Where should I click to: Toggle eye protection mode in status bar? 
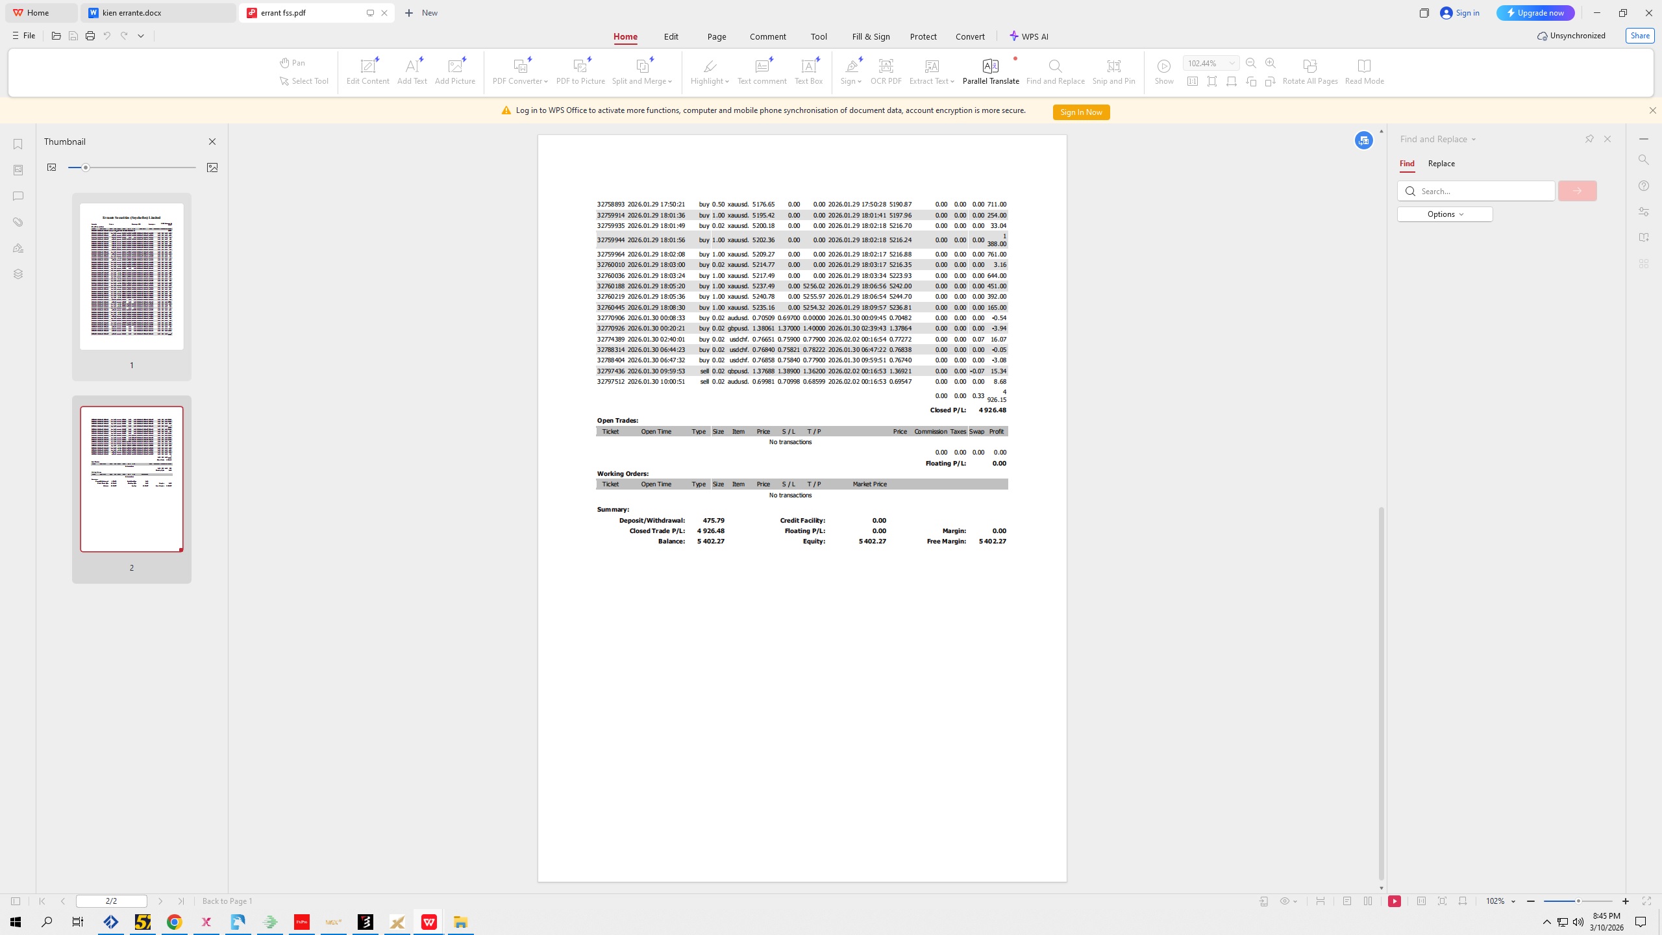[1285, 901]
